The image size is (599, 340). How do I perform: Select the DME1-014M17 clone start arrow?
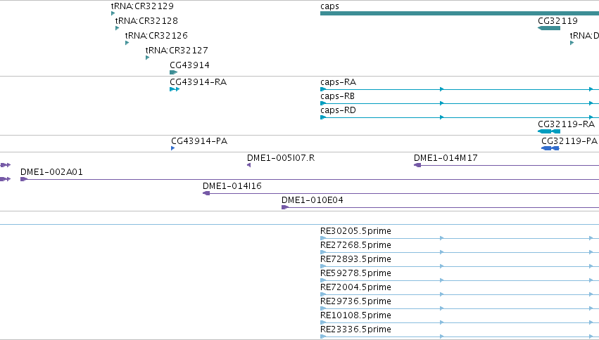coord(417,165)
